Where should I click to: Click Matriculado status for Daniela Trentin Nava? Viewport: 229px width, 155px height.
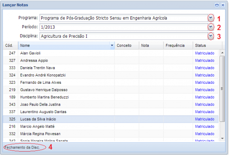(205, 68)
